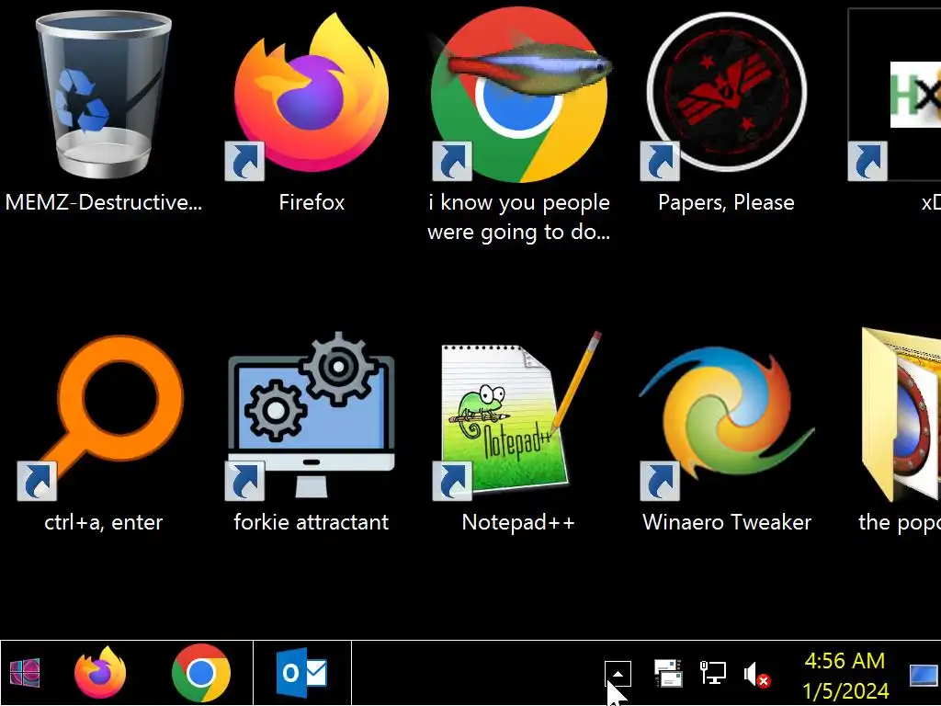Click the 'Notepad++' label text
This screenshot has width=941, height=706.
518,522
